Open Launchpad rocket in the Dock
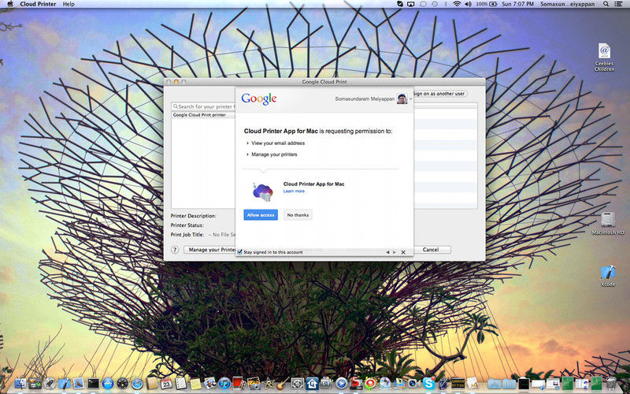Viewport: 630px width, 394px height. [x=50, y=384]
